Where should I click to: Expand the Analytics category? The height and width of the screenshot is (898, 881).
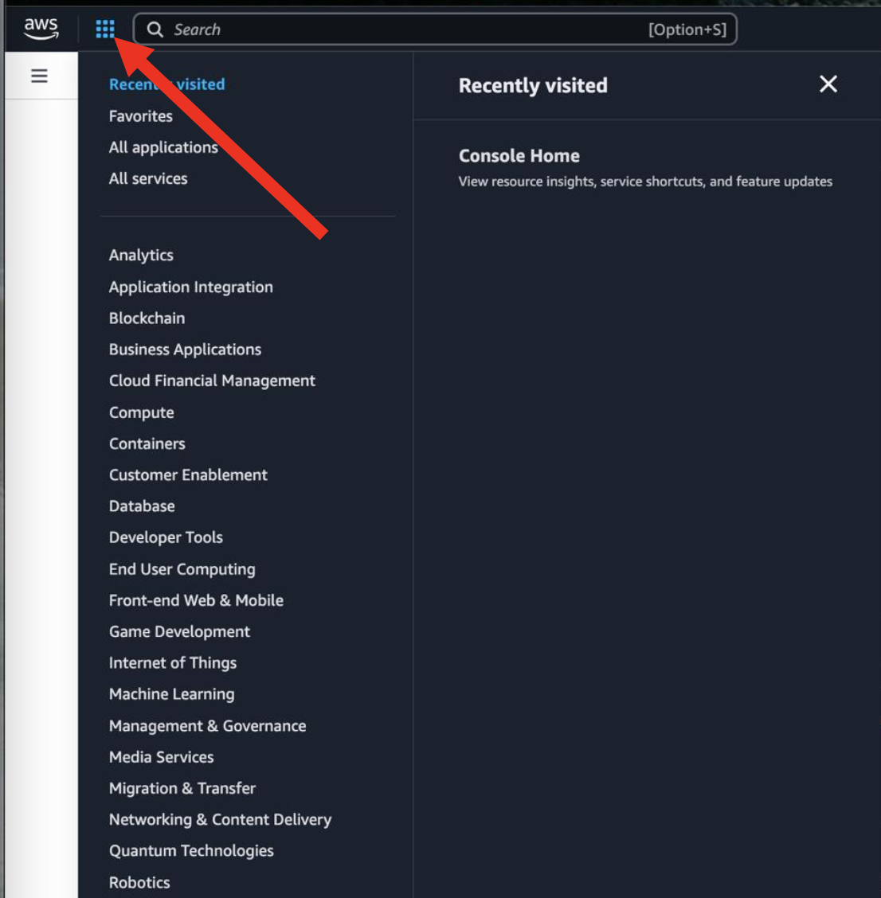pos(141,256)
